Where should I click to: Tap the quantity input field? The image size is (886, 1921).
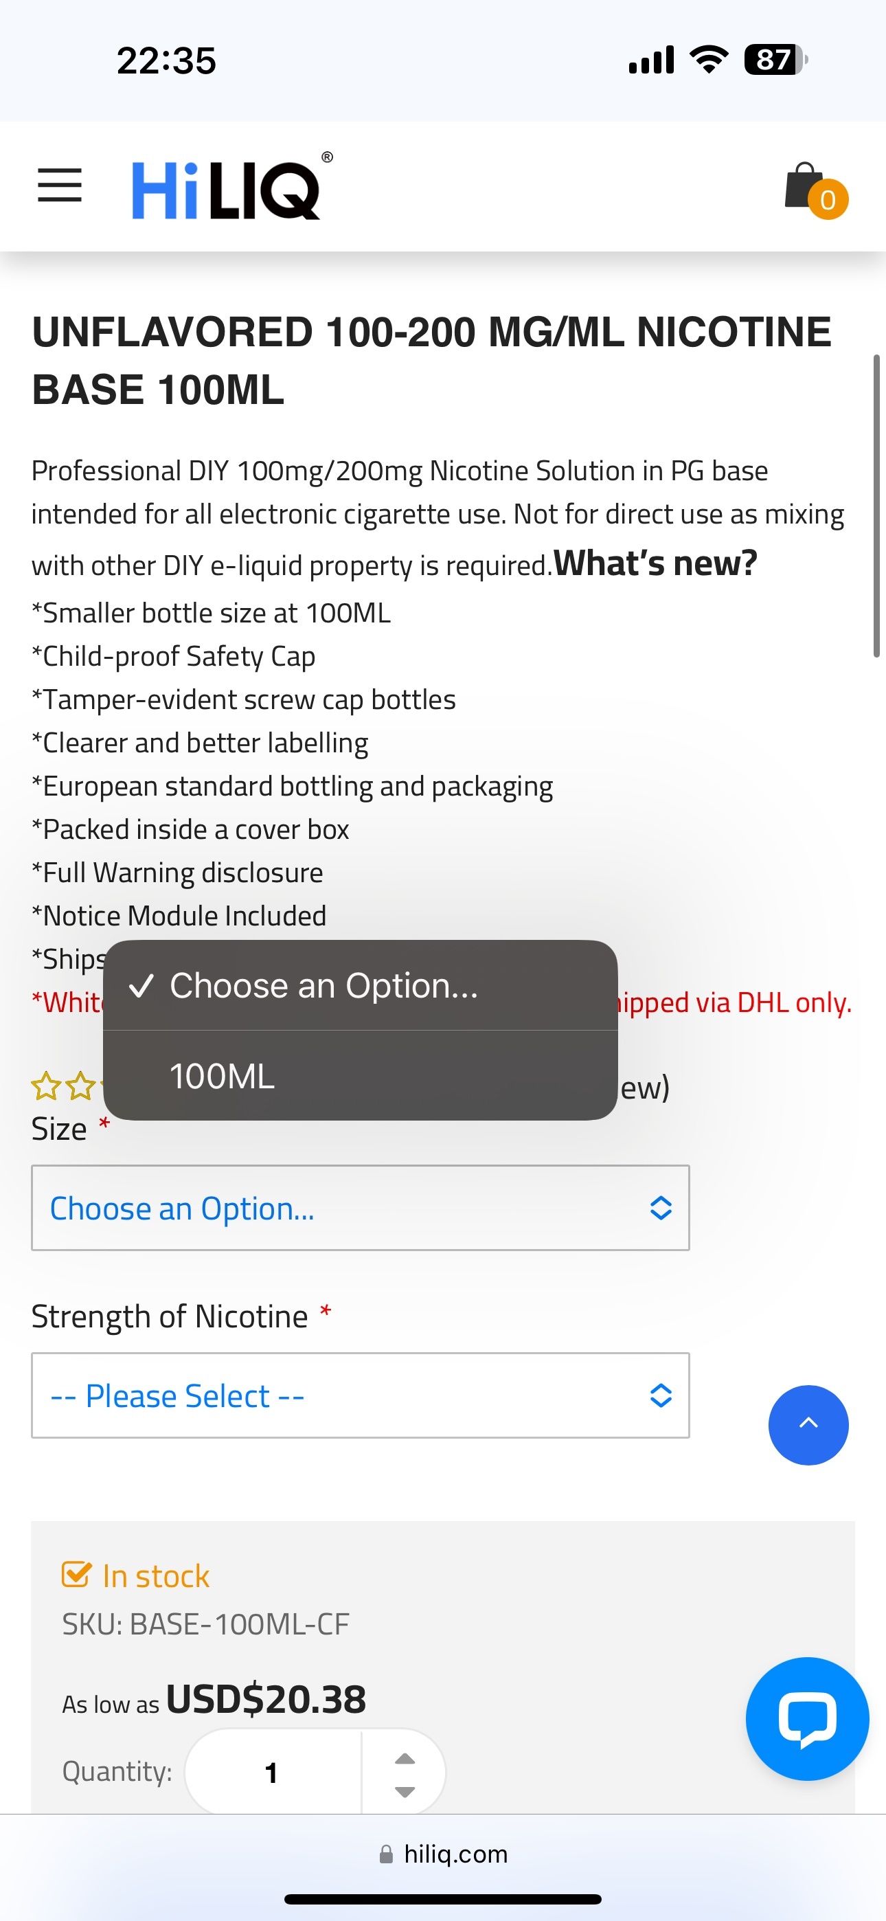click(272, 1772)
